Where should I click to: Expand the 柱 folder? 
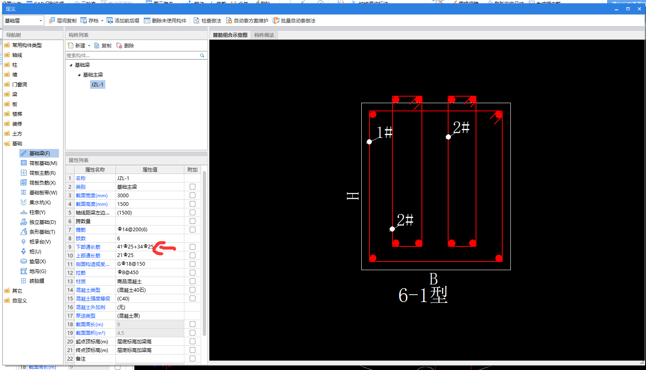[7, 65]
